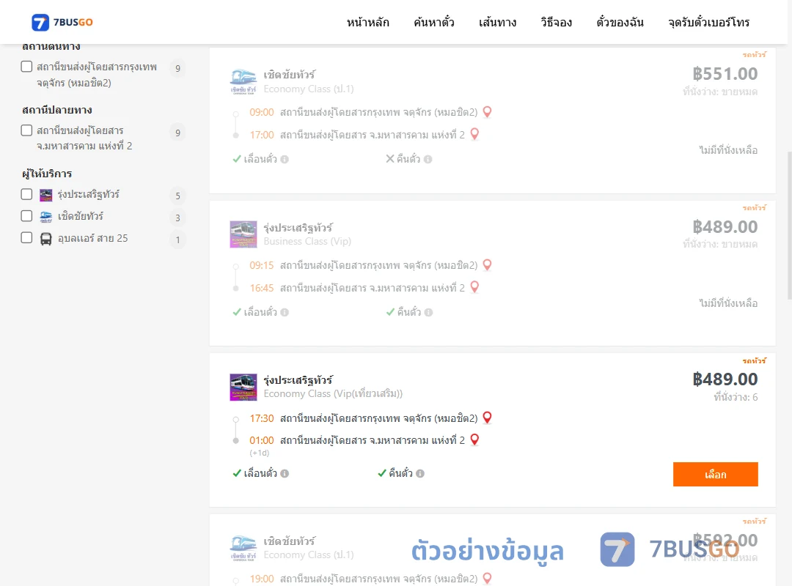792x586 pixels.
Task: Open map pin for the 16:45 arrival station
Action: 474,286
